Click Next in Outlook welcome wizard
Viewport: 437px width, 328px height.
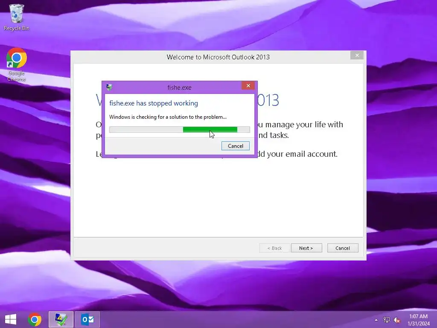[x=306, y=248]
